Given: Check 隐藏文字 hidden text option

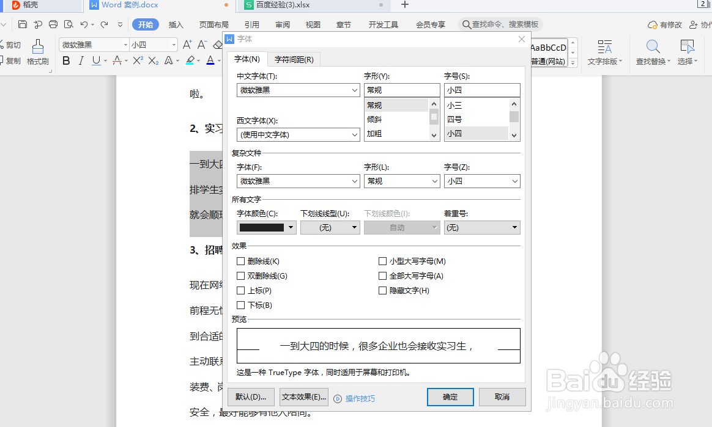Looking at the screenshot, I should coord(382,290).
